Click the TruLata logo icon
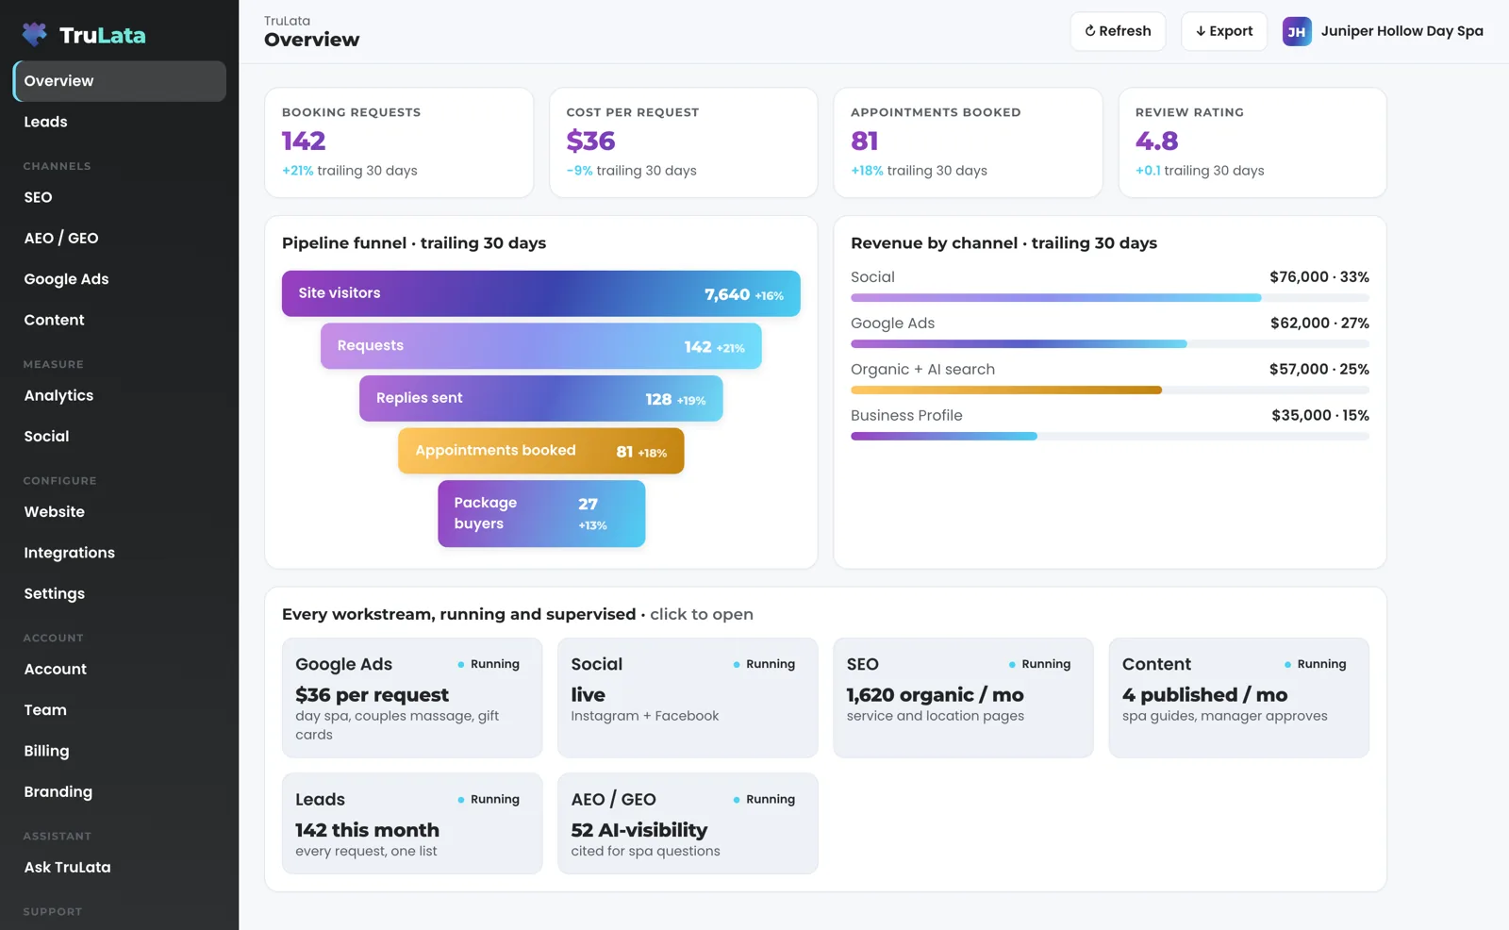This screenshot has width=1509, height=930. point(35,35)
